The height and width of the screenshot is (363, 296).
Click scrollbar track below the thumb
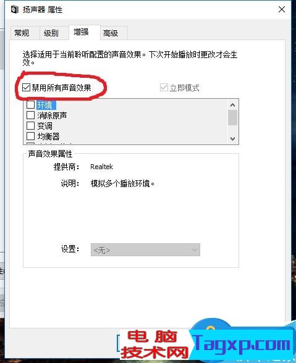233,130
